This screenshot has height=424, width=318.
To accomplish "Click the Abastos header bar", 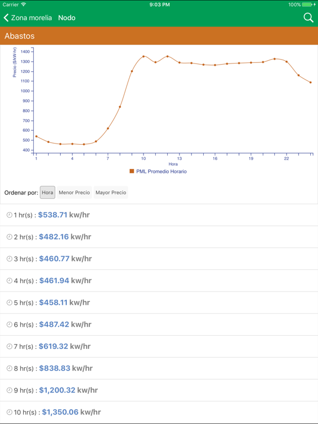I will [x=159, y=36].
